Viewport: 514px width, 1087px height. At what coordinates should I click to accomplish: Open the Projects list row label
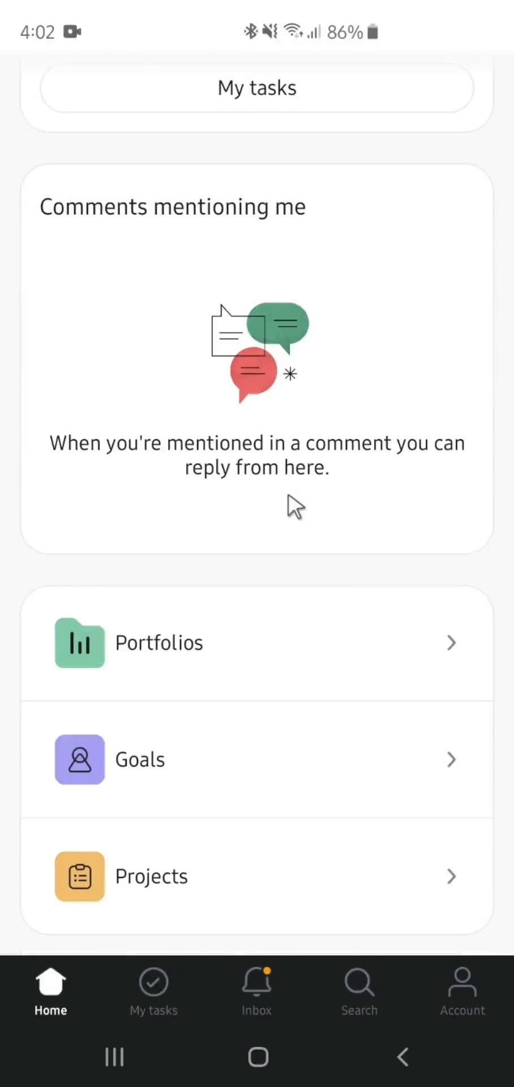[151, 876]
